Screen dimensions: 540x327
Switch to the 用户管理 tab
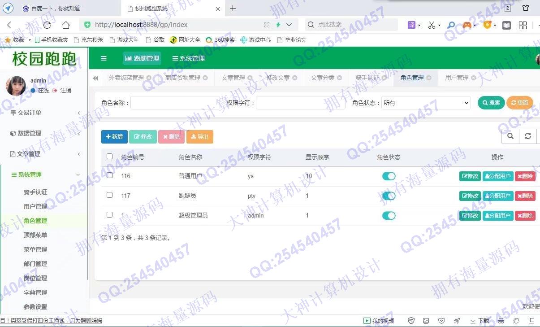[456, 78]
